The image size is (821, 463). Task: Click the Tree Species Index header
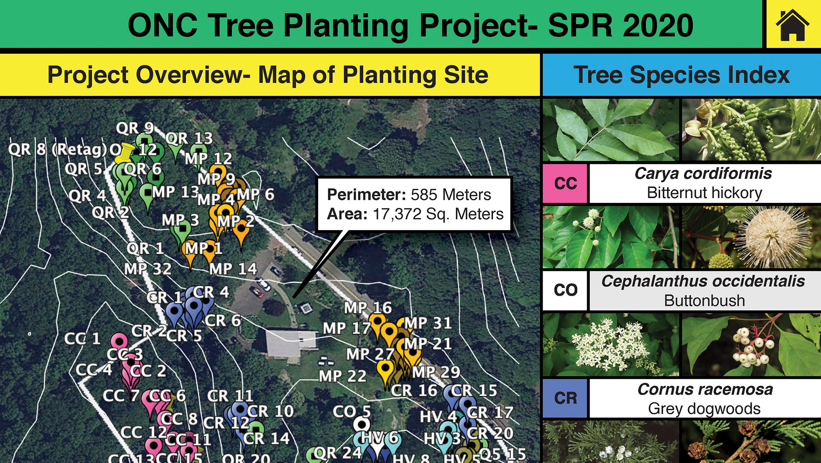coord(682,75)
